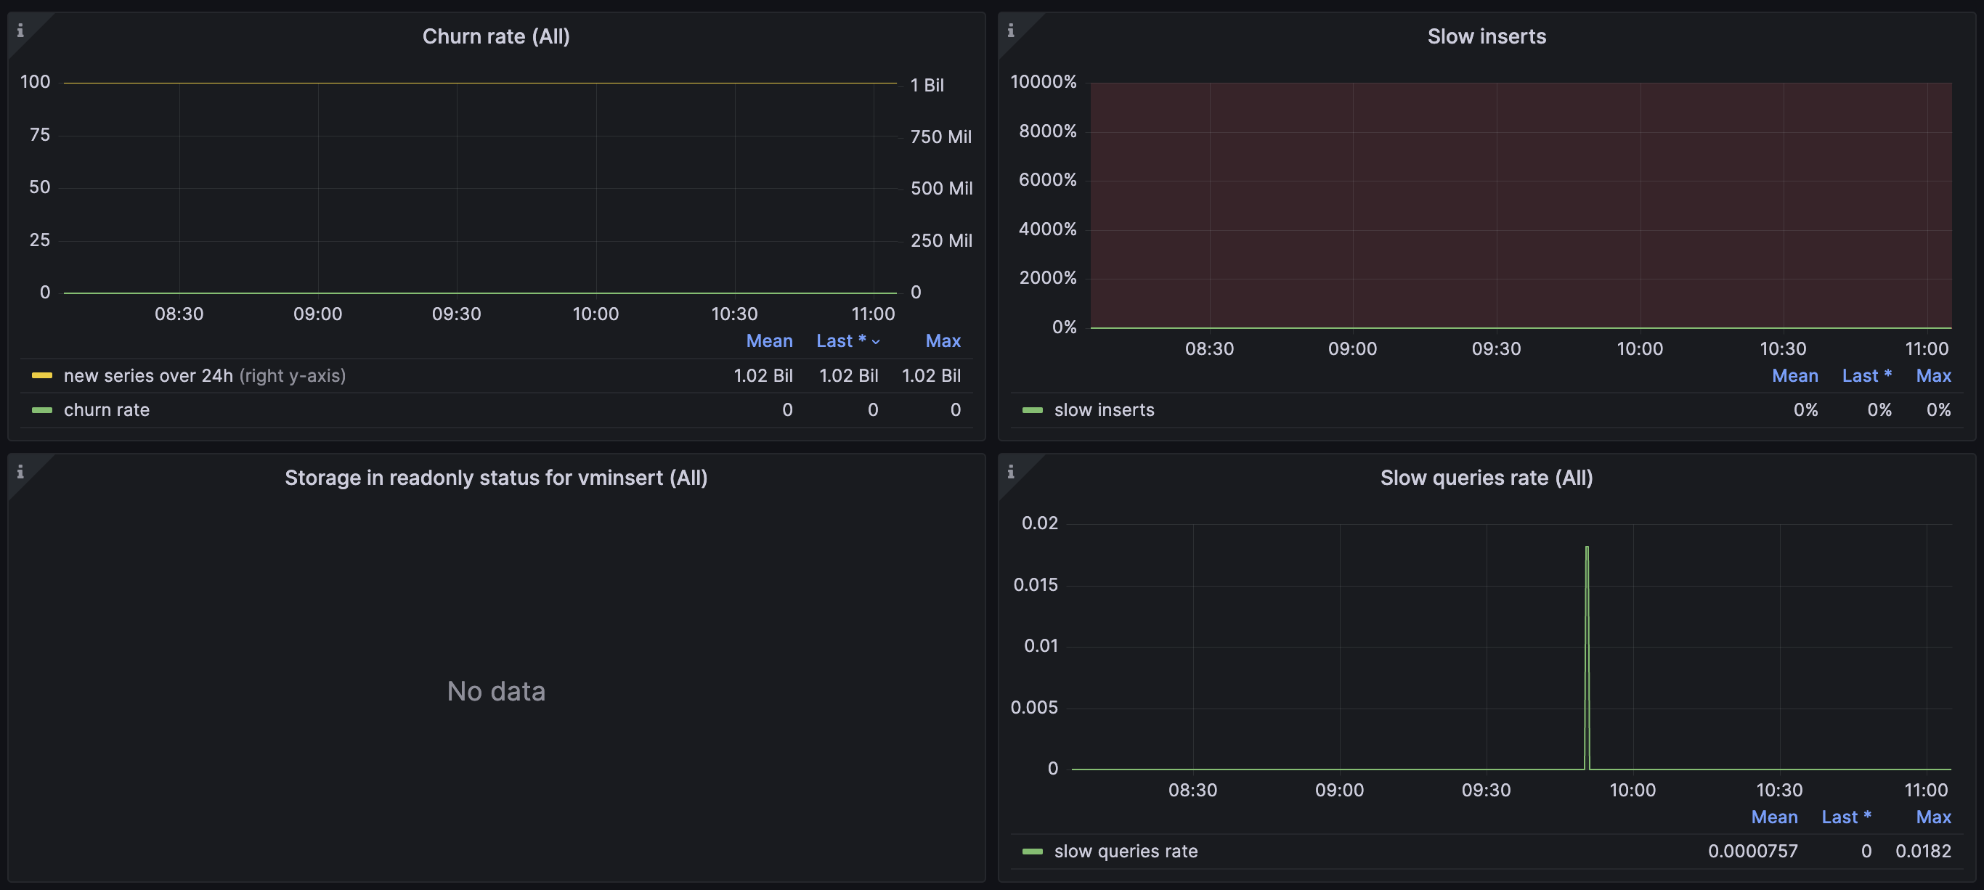The image size is (1984, 890).
Task: Click the green slow inserts legend color swatch
Action: pos(1032,410)
